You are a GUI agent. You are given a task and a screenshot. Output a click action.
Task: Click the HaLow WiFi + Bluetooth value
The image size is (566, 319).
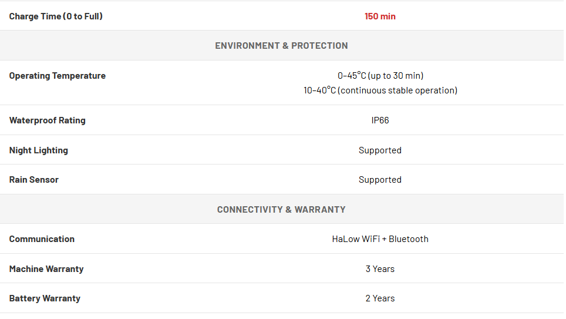pos(380,239)
